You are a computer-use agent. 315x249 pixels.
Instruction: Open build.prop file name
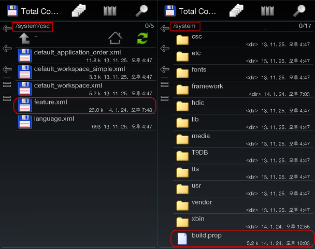click(x=207, y=236)
